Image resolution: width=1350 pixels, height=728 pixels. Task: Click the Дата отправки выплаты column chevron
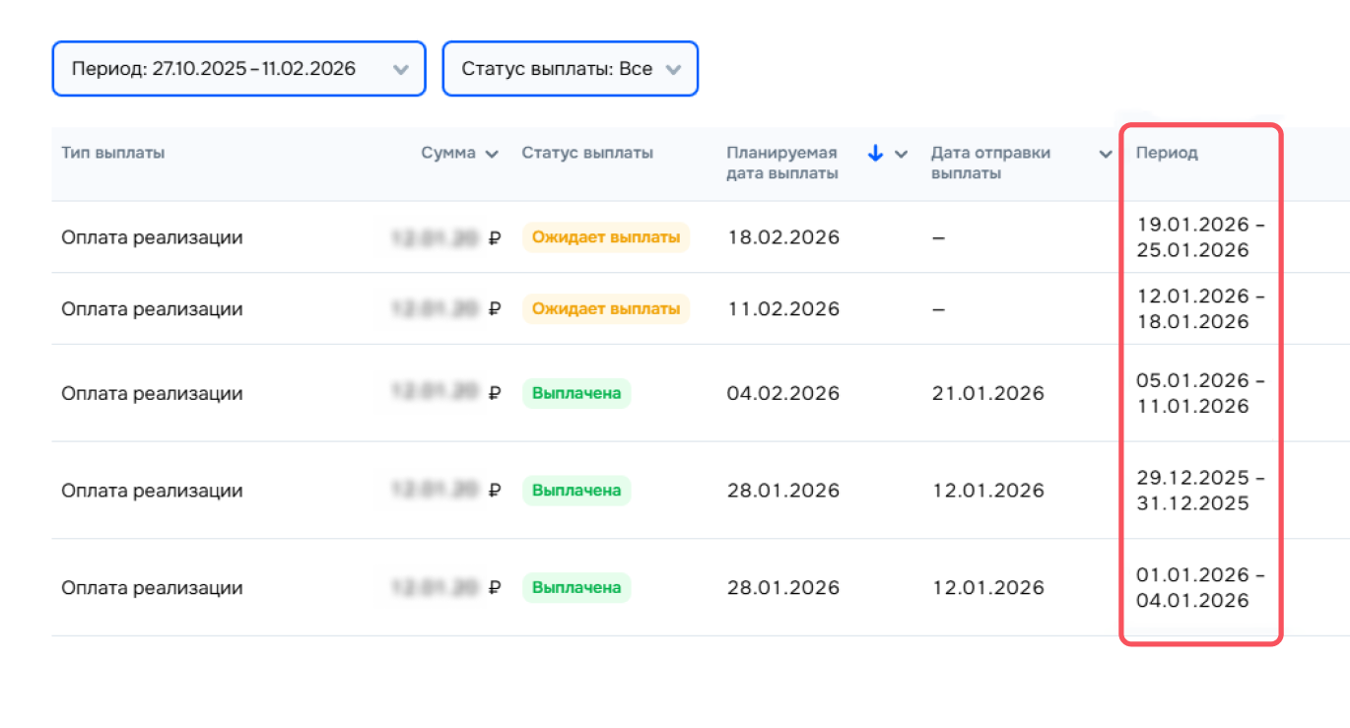point(1106,154)
